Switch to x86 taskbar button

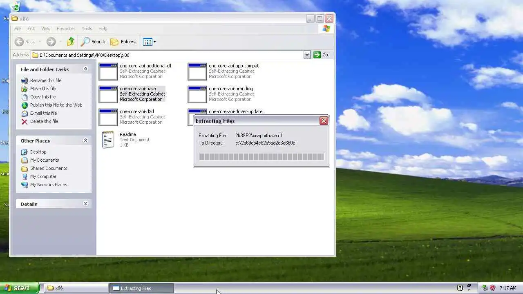click(x=76, y=288)
